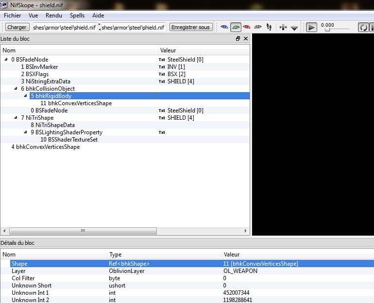The height and width of the screenshot is (303, 374).
Task: Select the blue eye Top view
Action: pyautogui.click(x=224, y=27)
